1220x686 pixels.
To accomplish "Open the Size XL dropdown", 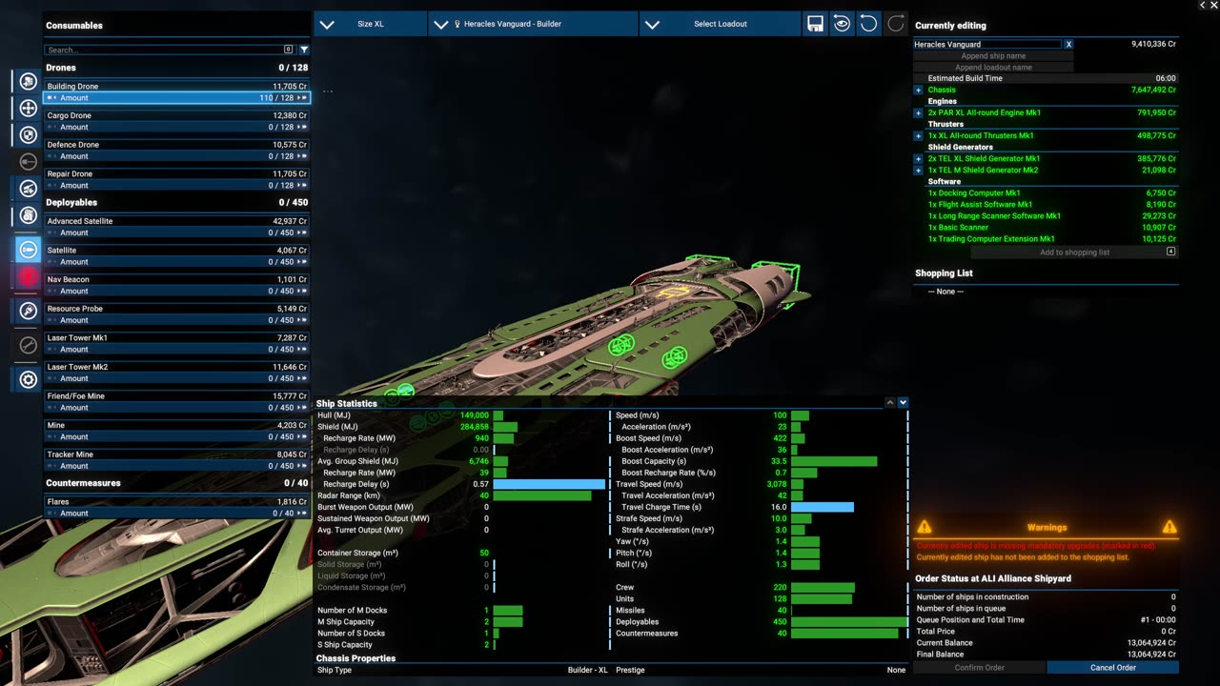I will pos(371,24).
